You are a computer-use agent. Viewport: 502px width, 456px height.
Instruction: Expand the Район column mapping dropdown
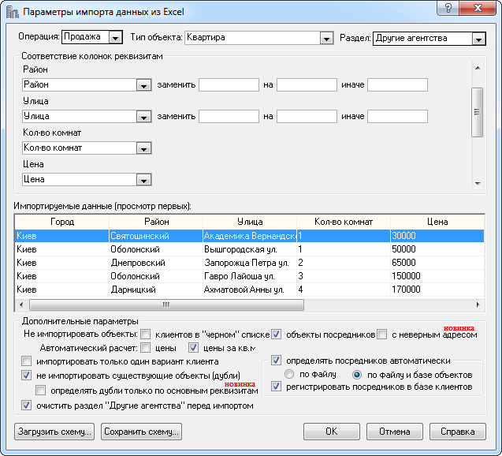point(143,84)
